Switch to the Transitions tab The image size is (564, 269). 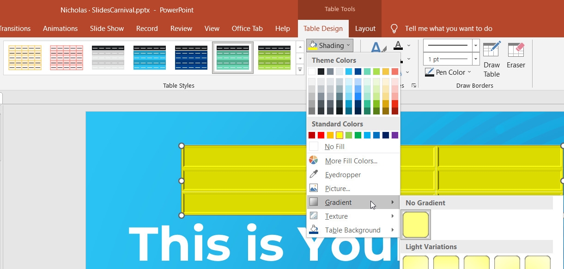pyautogui.click(x=15, y=29)
